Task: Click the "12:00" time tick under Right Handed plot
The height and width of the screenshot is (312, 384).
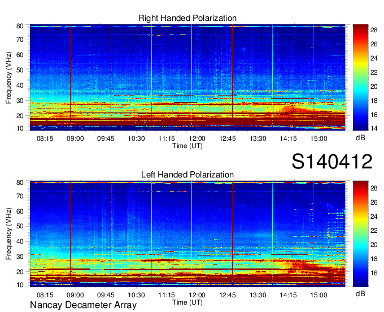Action: (x=197, y=138)
